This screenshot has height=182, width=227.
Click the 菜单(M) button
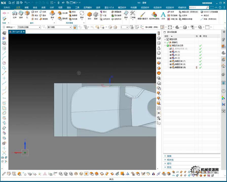click(9, 27)
